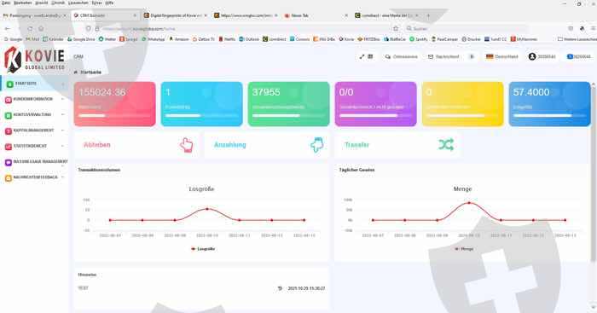The height and width of the screenshot is (313, 597).
Task: Open the Lesezeichen menu in menu bar
Action: [x=78, y=3]
